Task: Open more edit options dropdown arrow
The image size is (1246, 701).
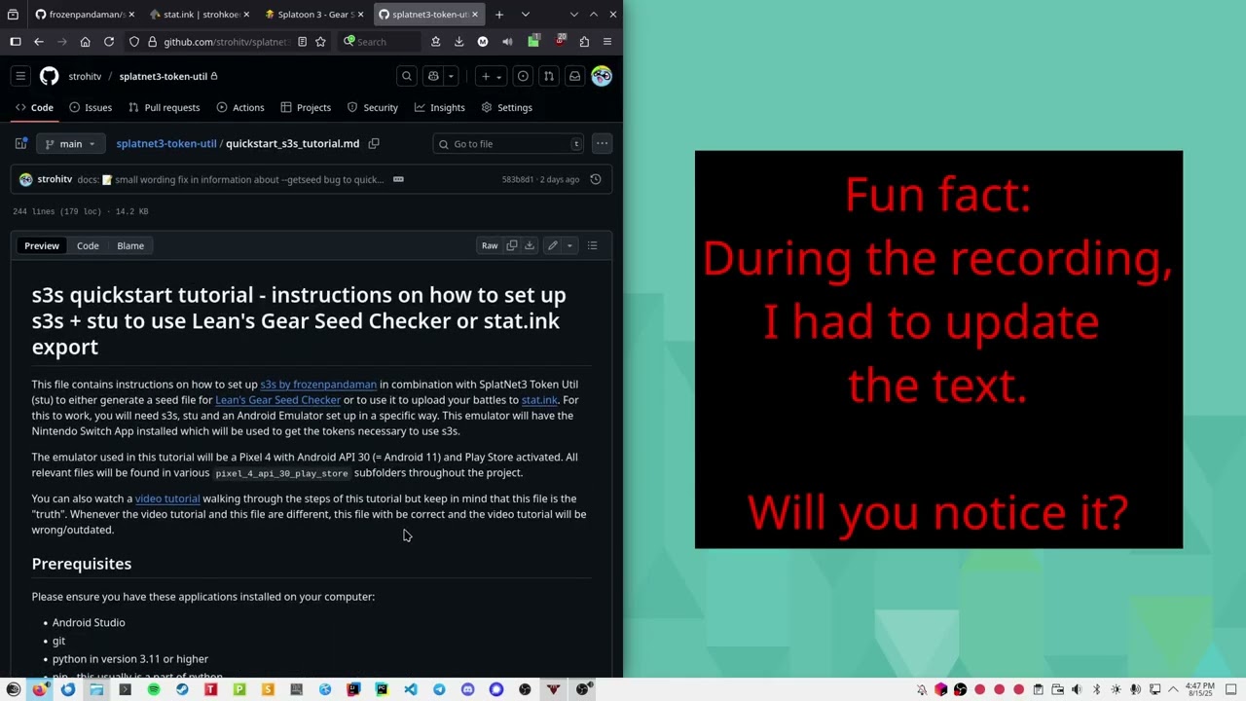Action: 569,245
